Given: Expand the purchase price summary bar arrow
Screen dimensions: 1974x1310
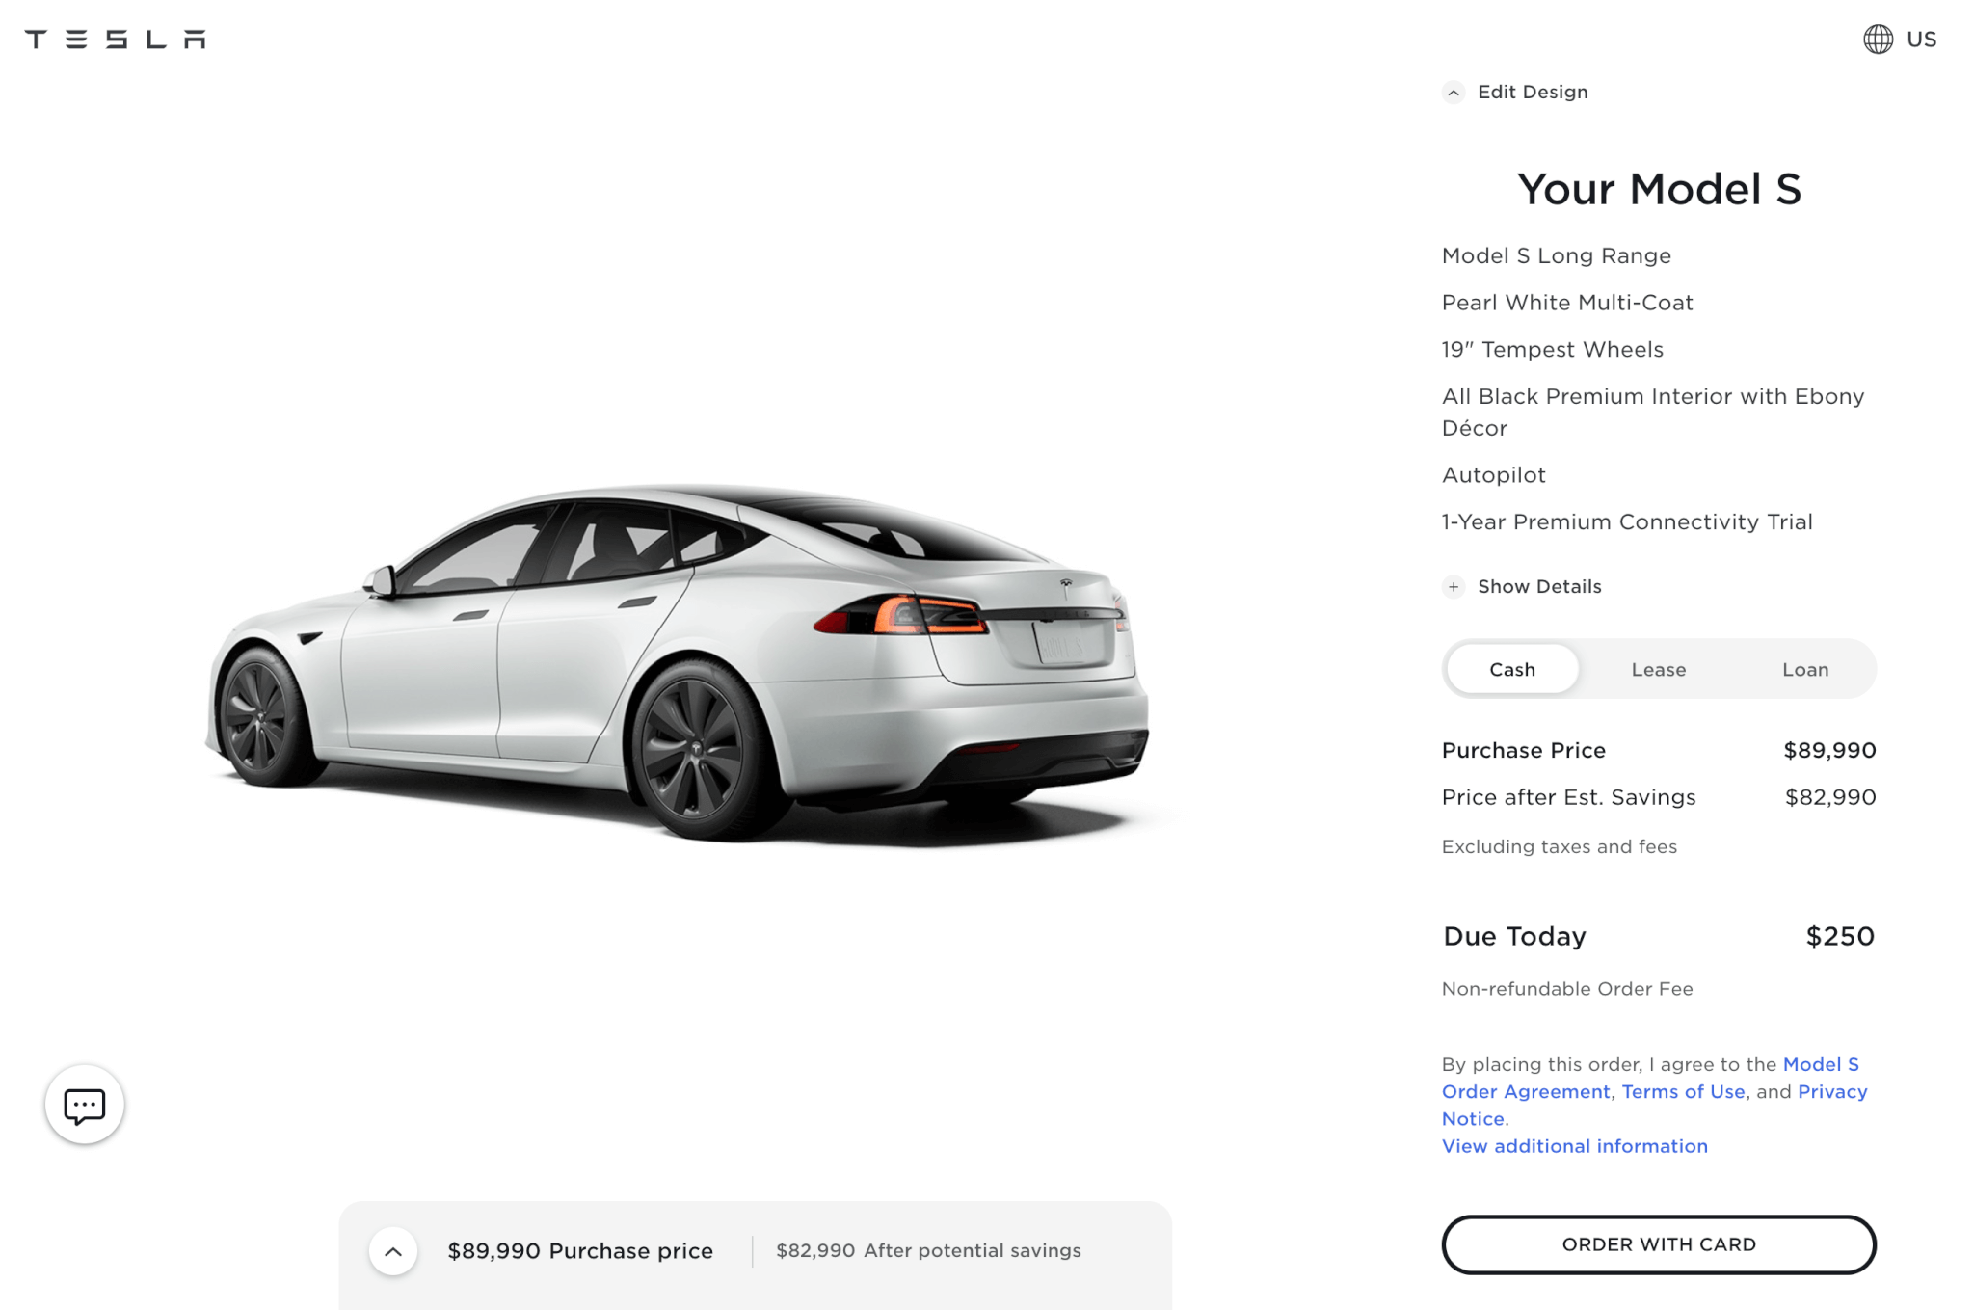Looking at the screenshot, I should coord(393,1251).
